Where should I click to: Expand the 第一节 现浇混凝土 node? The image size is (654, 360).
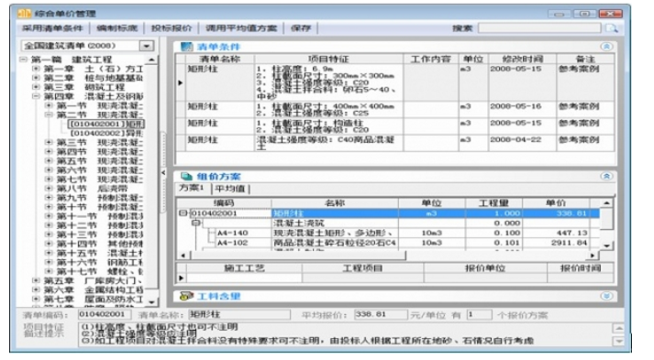(49, 105)
